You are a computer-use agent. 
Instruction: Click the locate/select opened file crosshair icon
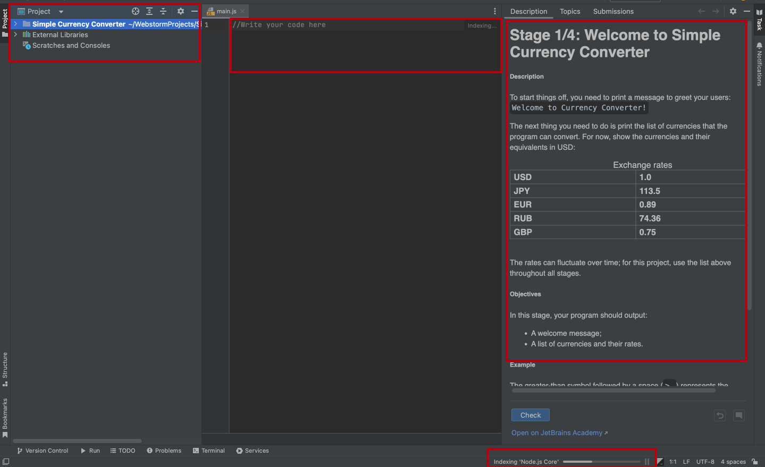point(136,11)
